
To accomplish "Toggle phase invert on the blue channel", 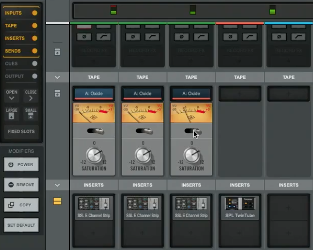I will [279, 37].
